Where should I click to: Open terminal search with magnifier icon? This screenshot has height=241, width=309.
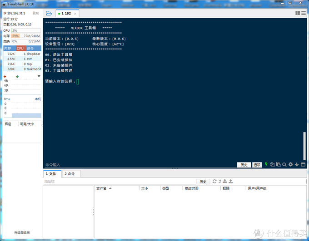click(284, 164)
